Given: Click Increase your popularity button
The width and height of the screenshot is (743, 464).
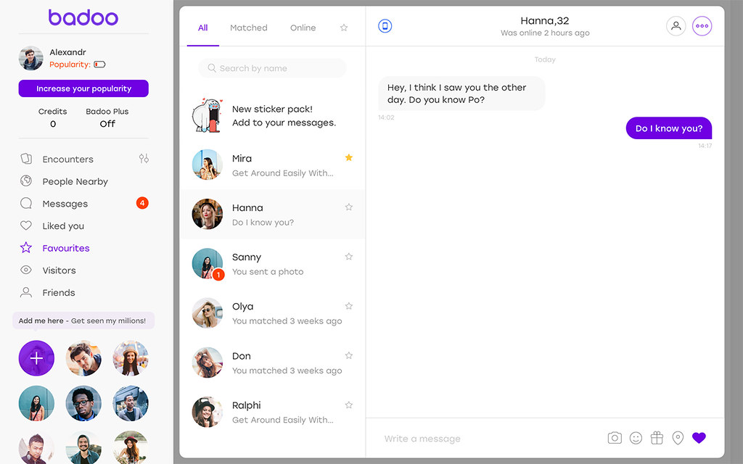Looking at the screenshot, I should (83, 88).
